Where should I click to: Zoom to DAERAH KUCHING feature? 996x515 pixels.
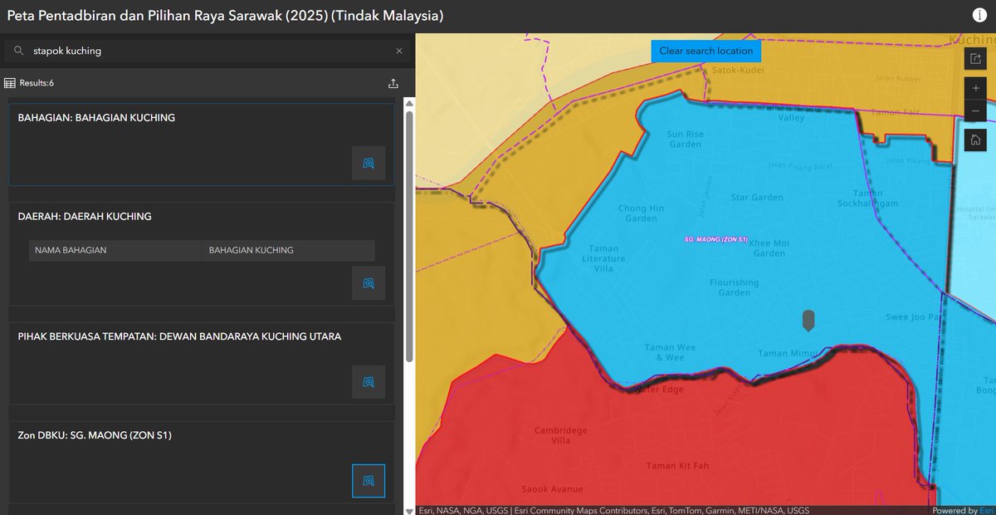pos(368,282)
